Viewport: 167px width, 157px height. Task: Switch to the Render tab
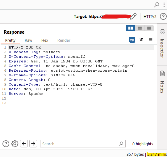pyautogui.click(x=64, y=40)
